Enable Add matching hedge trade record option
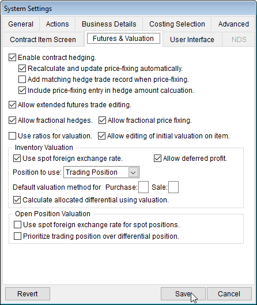Image resolution: width=257 pixels, height=305 pixels. pyautogui.click(x=22, y=80)
